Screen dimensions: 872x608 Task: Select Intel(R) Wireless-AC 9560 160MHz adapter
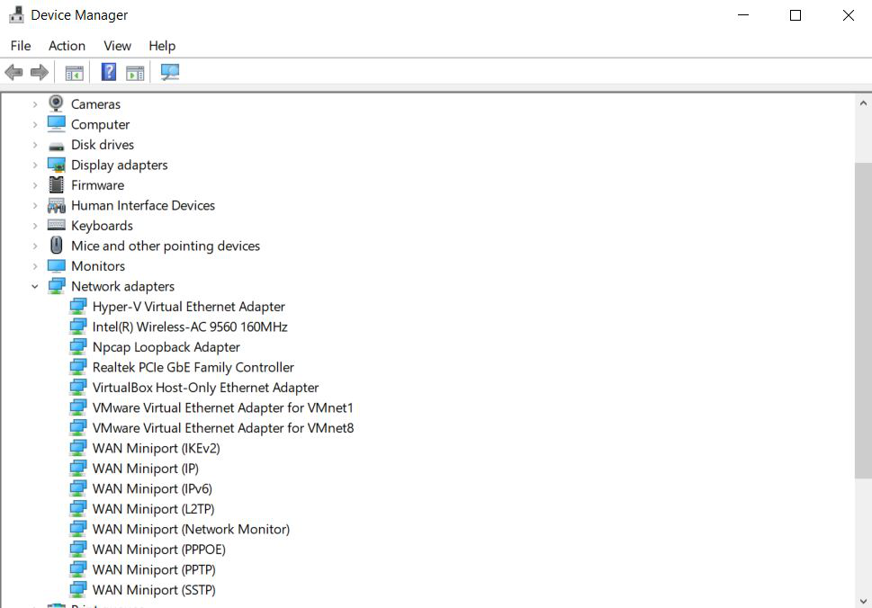pyautogui.click(x=190, y=327)
